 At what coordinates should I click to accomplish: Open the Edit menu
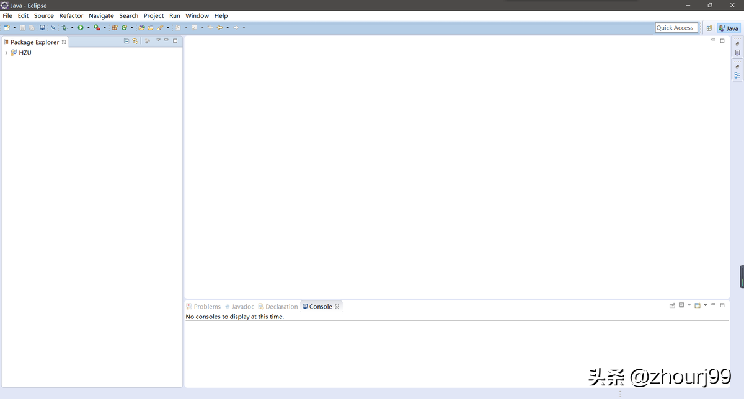23,15
